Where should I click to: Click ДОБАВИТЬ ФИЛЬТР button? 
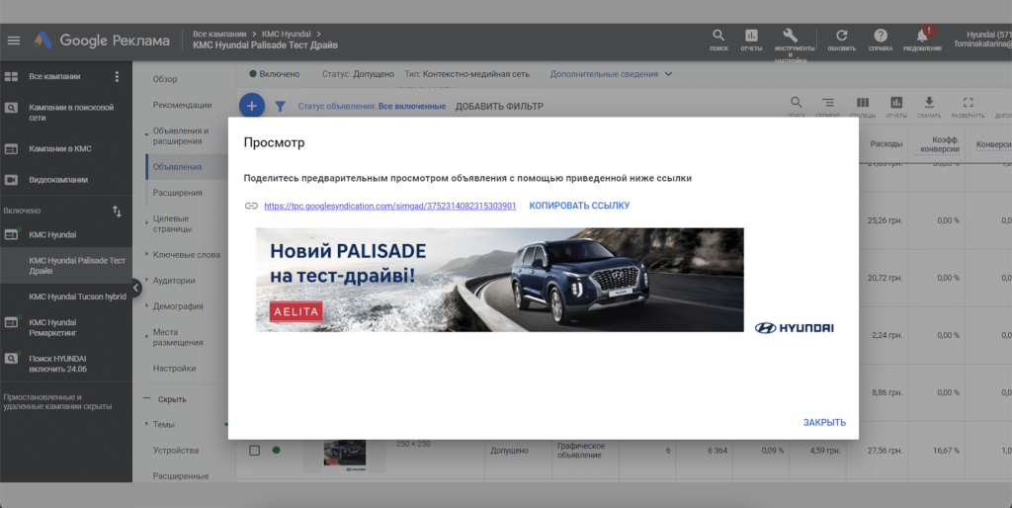(499, 107)
